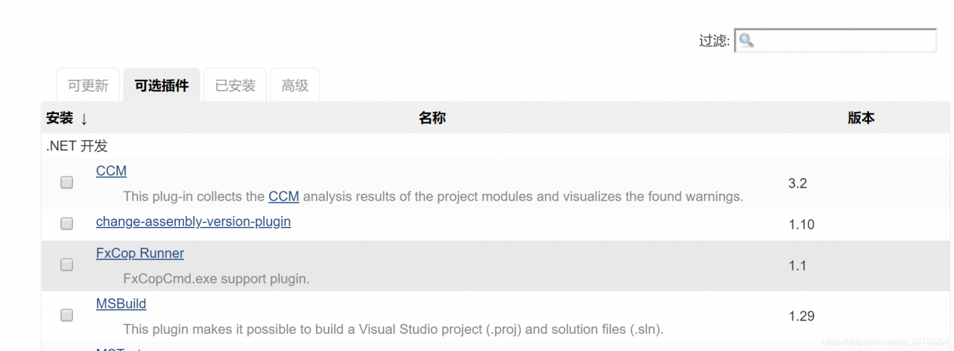Screen dimensions: 954x351
Task: Tick the change-assembly-version-plugin checkbox
Action: tap(67, 223)
